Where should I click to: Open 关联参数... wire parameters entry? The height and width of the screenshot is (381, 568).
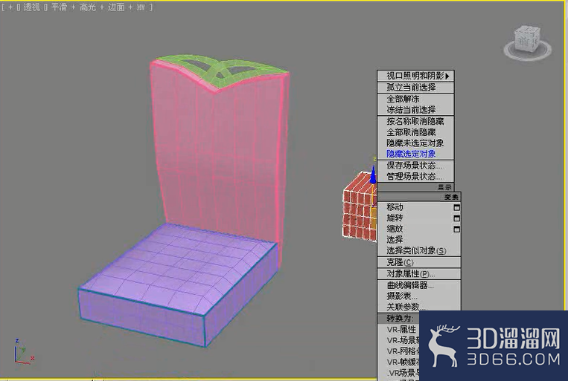(419, 307)
